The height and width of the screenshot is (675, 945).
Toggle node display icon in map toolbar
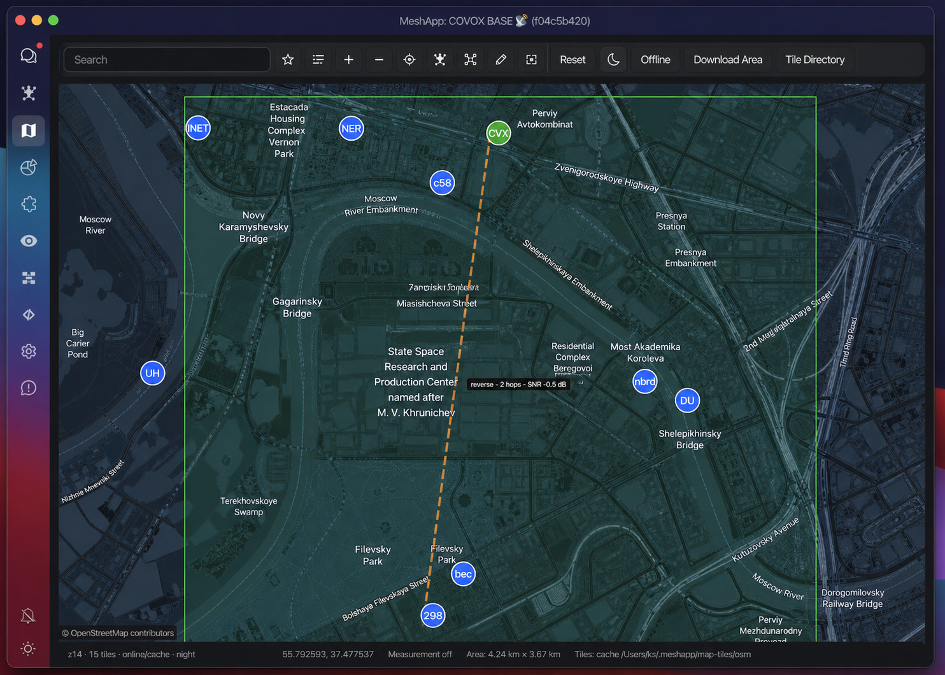pyautogui.click(x=440, y=60)
